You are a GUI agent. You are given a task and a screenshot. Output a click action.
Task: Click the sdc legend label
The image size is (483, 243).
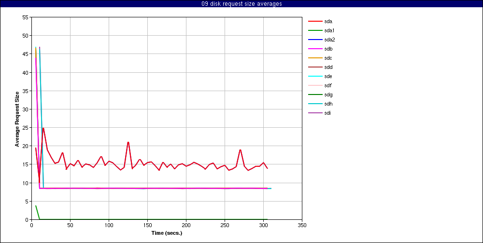[328, 58]
